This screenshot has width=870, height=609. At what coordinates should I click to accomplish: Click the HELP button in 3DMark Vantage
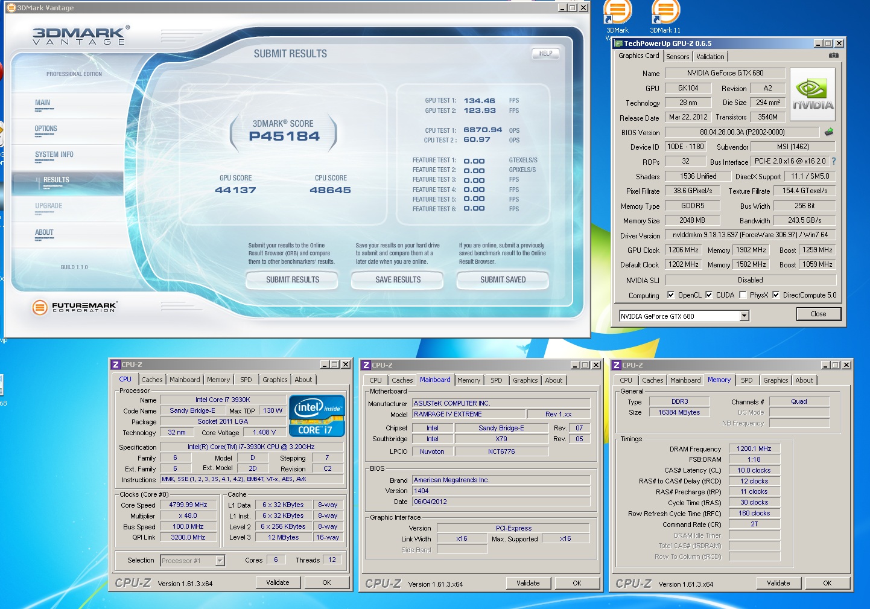click(545, 54)
